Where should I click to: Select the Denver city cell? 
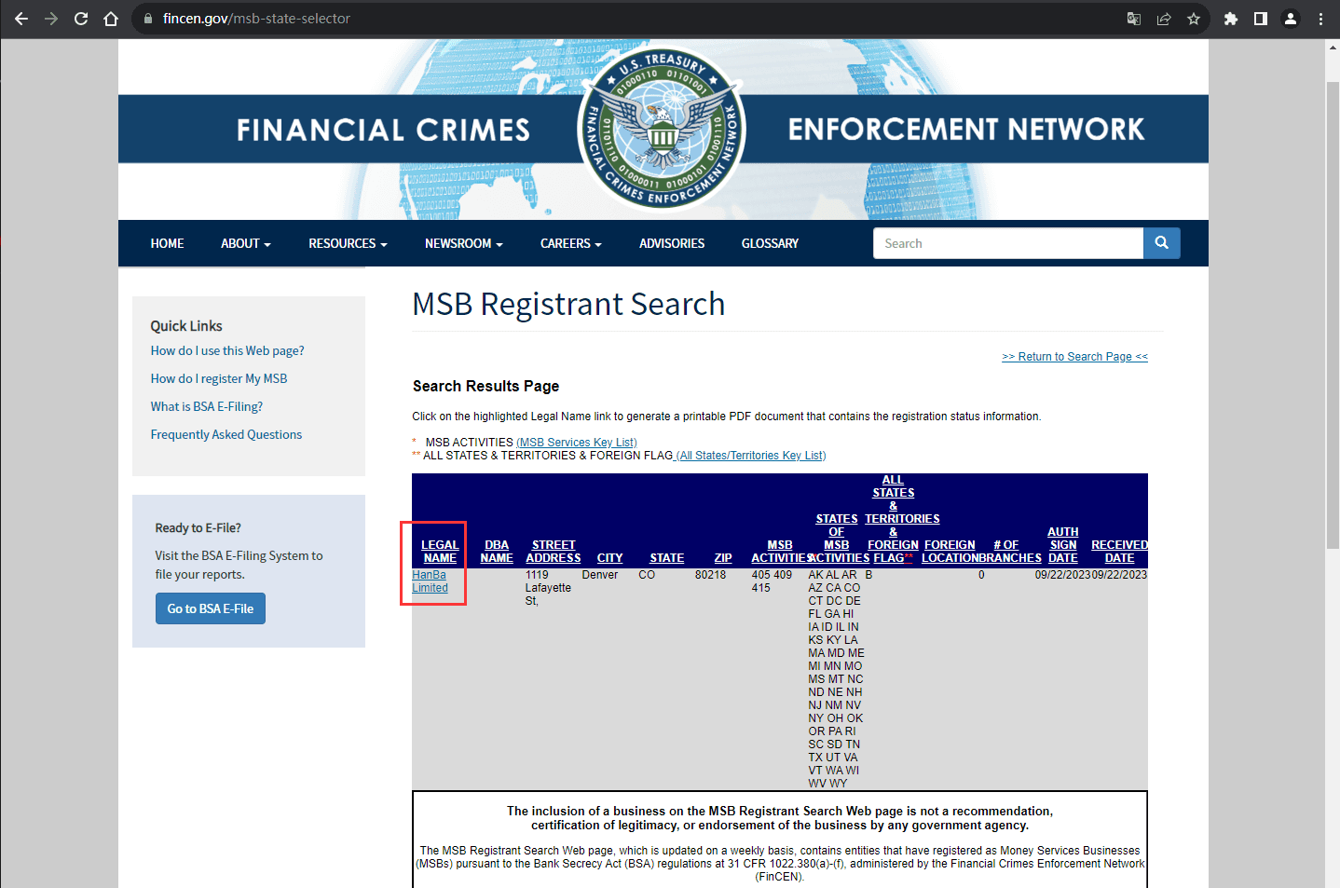click(x=600, y=575)
